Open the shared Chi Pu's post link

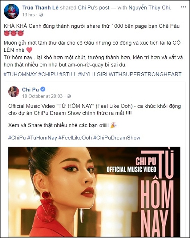click(x=93, y=8)
